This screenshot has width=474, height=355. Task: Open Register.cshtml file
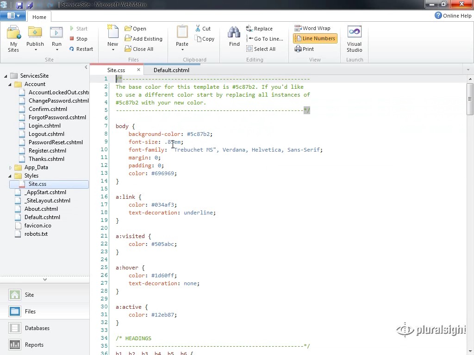pyautogui.click(x=48, y=151)
